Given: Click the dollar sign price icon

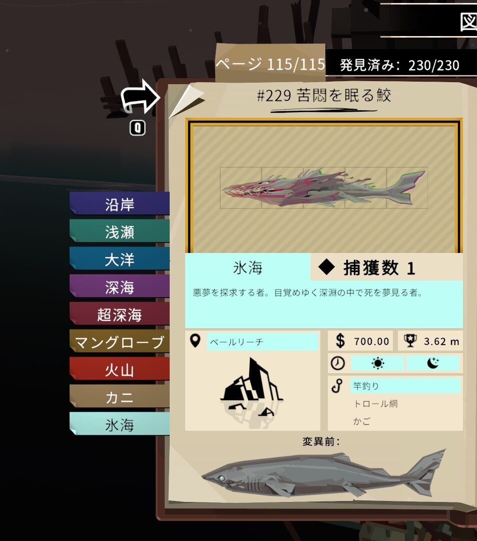Looking at the screenshot, I should [x=340, y=341].
